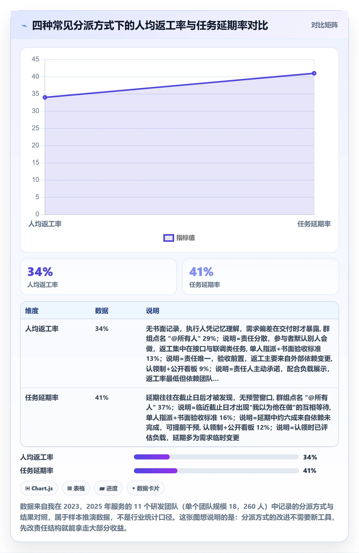Click the 维度 column header
The width and height of the screenshot is (359, 553).
32,311
